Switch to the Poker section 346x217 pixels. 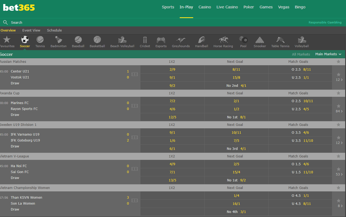point(249,7)
